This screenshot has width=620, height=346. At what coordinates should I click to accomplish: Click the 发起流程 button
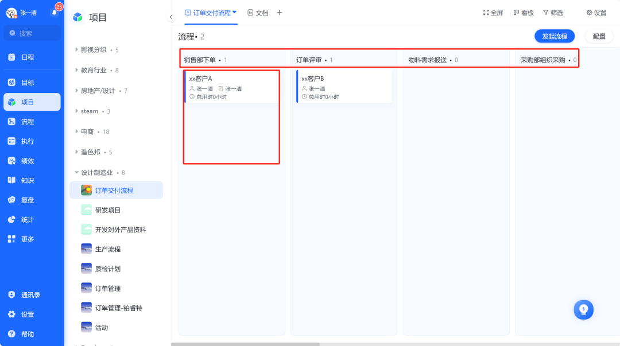(555, 36)
